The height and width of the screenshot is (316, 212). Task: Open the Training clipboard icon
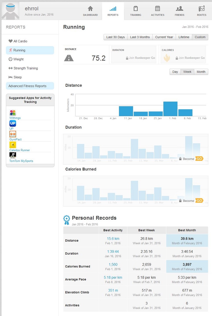click(x=135, y=9)
